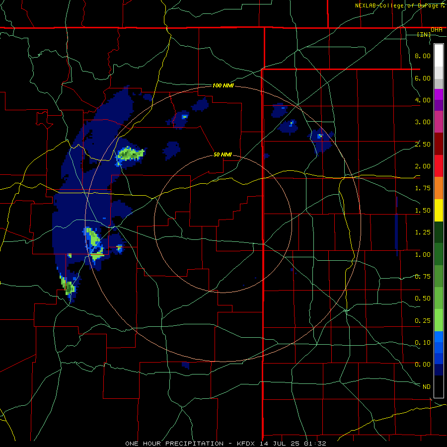Click the 100 NMI range ring label

223,85
